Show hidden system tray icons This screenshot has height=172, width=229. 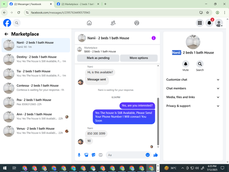(x=183, y=168)
